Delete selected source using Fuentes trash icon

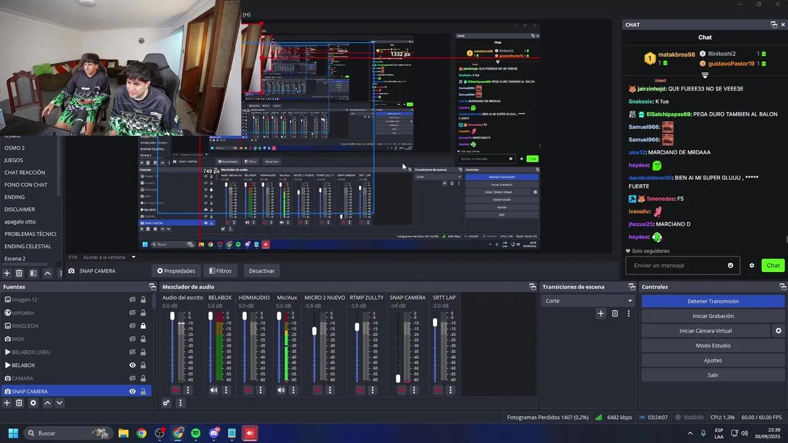pos(19,403)
